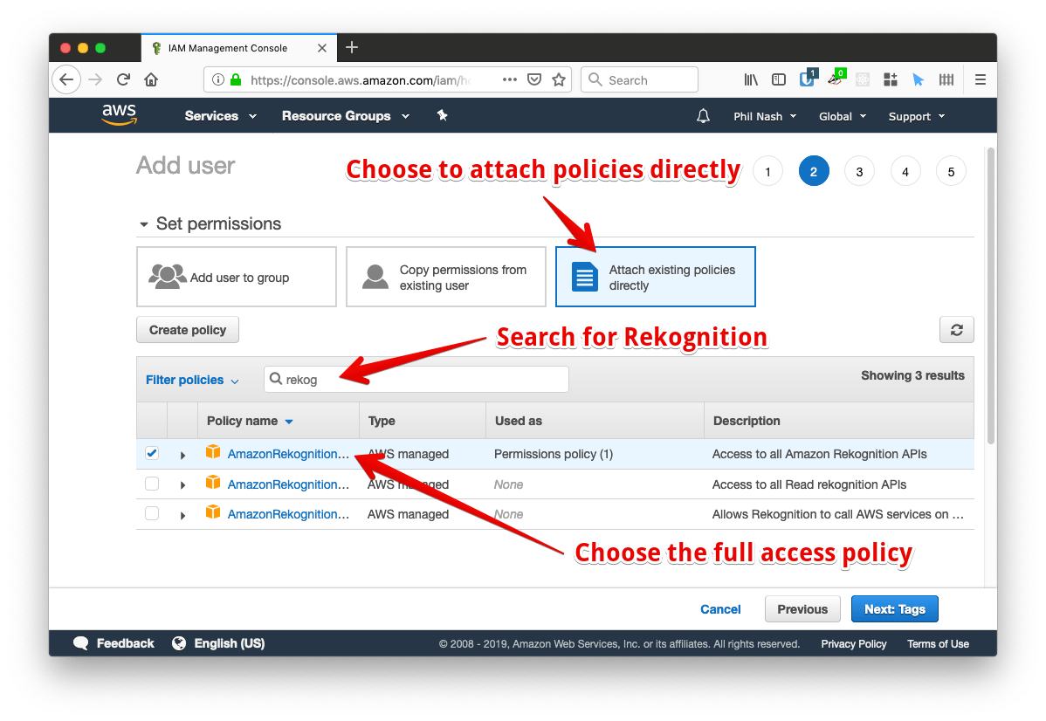Click the Feedback speech bubble icon

(x=80, y=643)
